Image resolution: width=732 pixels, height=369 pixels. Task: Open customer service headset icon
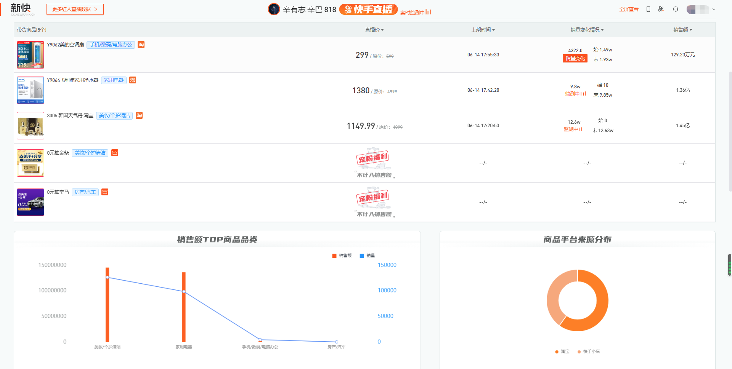676,9
